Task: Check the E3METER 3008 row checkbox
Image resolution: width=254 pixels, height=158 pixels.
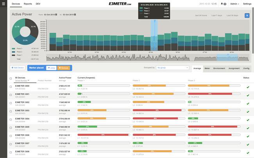Action: click(x=11, y=152)
